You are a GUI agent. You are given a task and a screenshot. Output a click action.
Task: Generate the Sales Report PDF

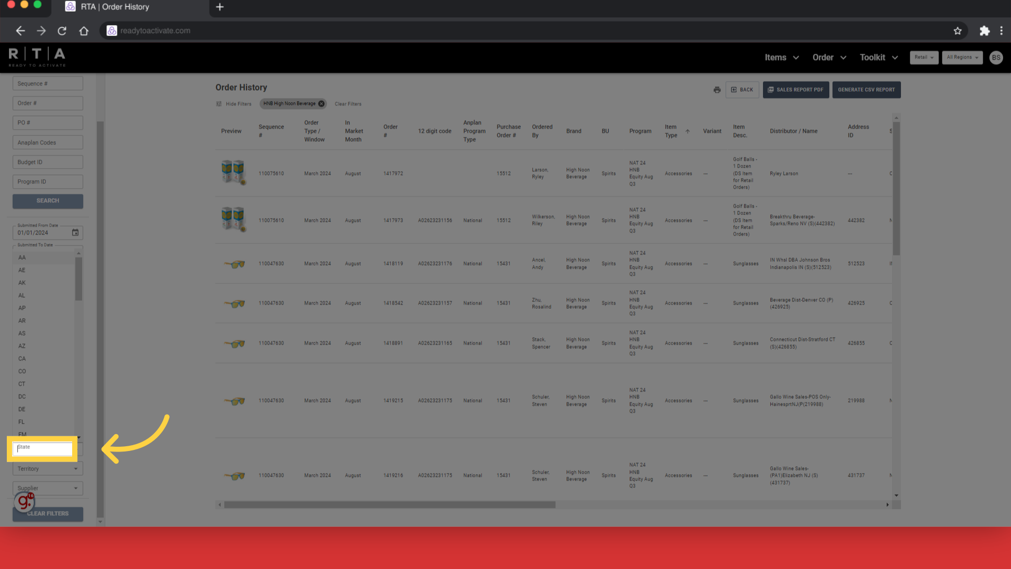pyautogui.click(x=796, y=90)
